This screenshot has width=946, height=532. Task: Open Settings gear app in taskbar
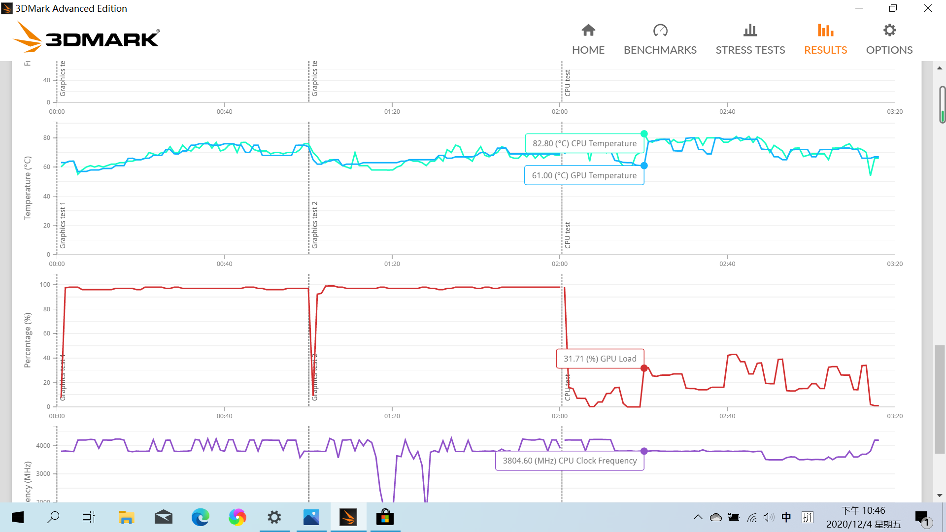pyautogui.click(x=274, y=517)
